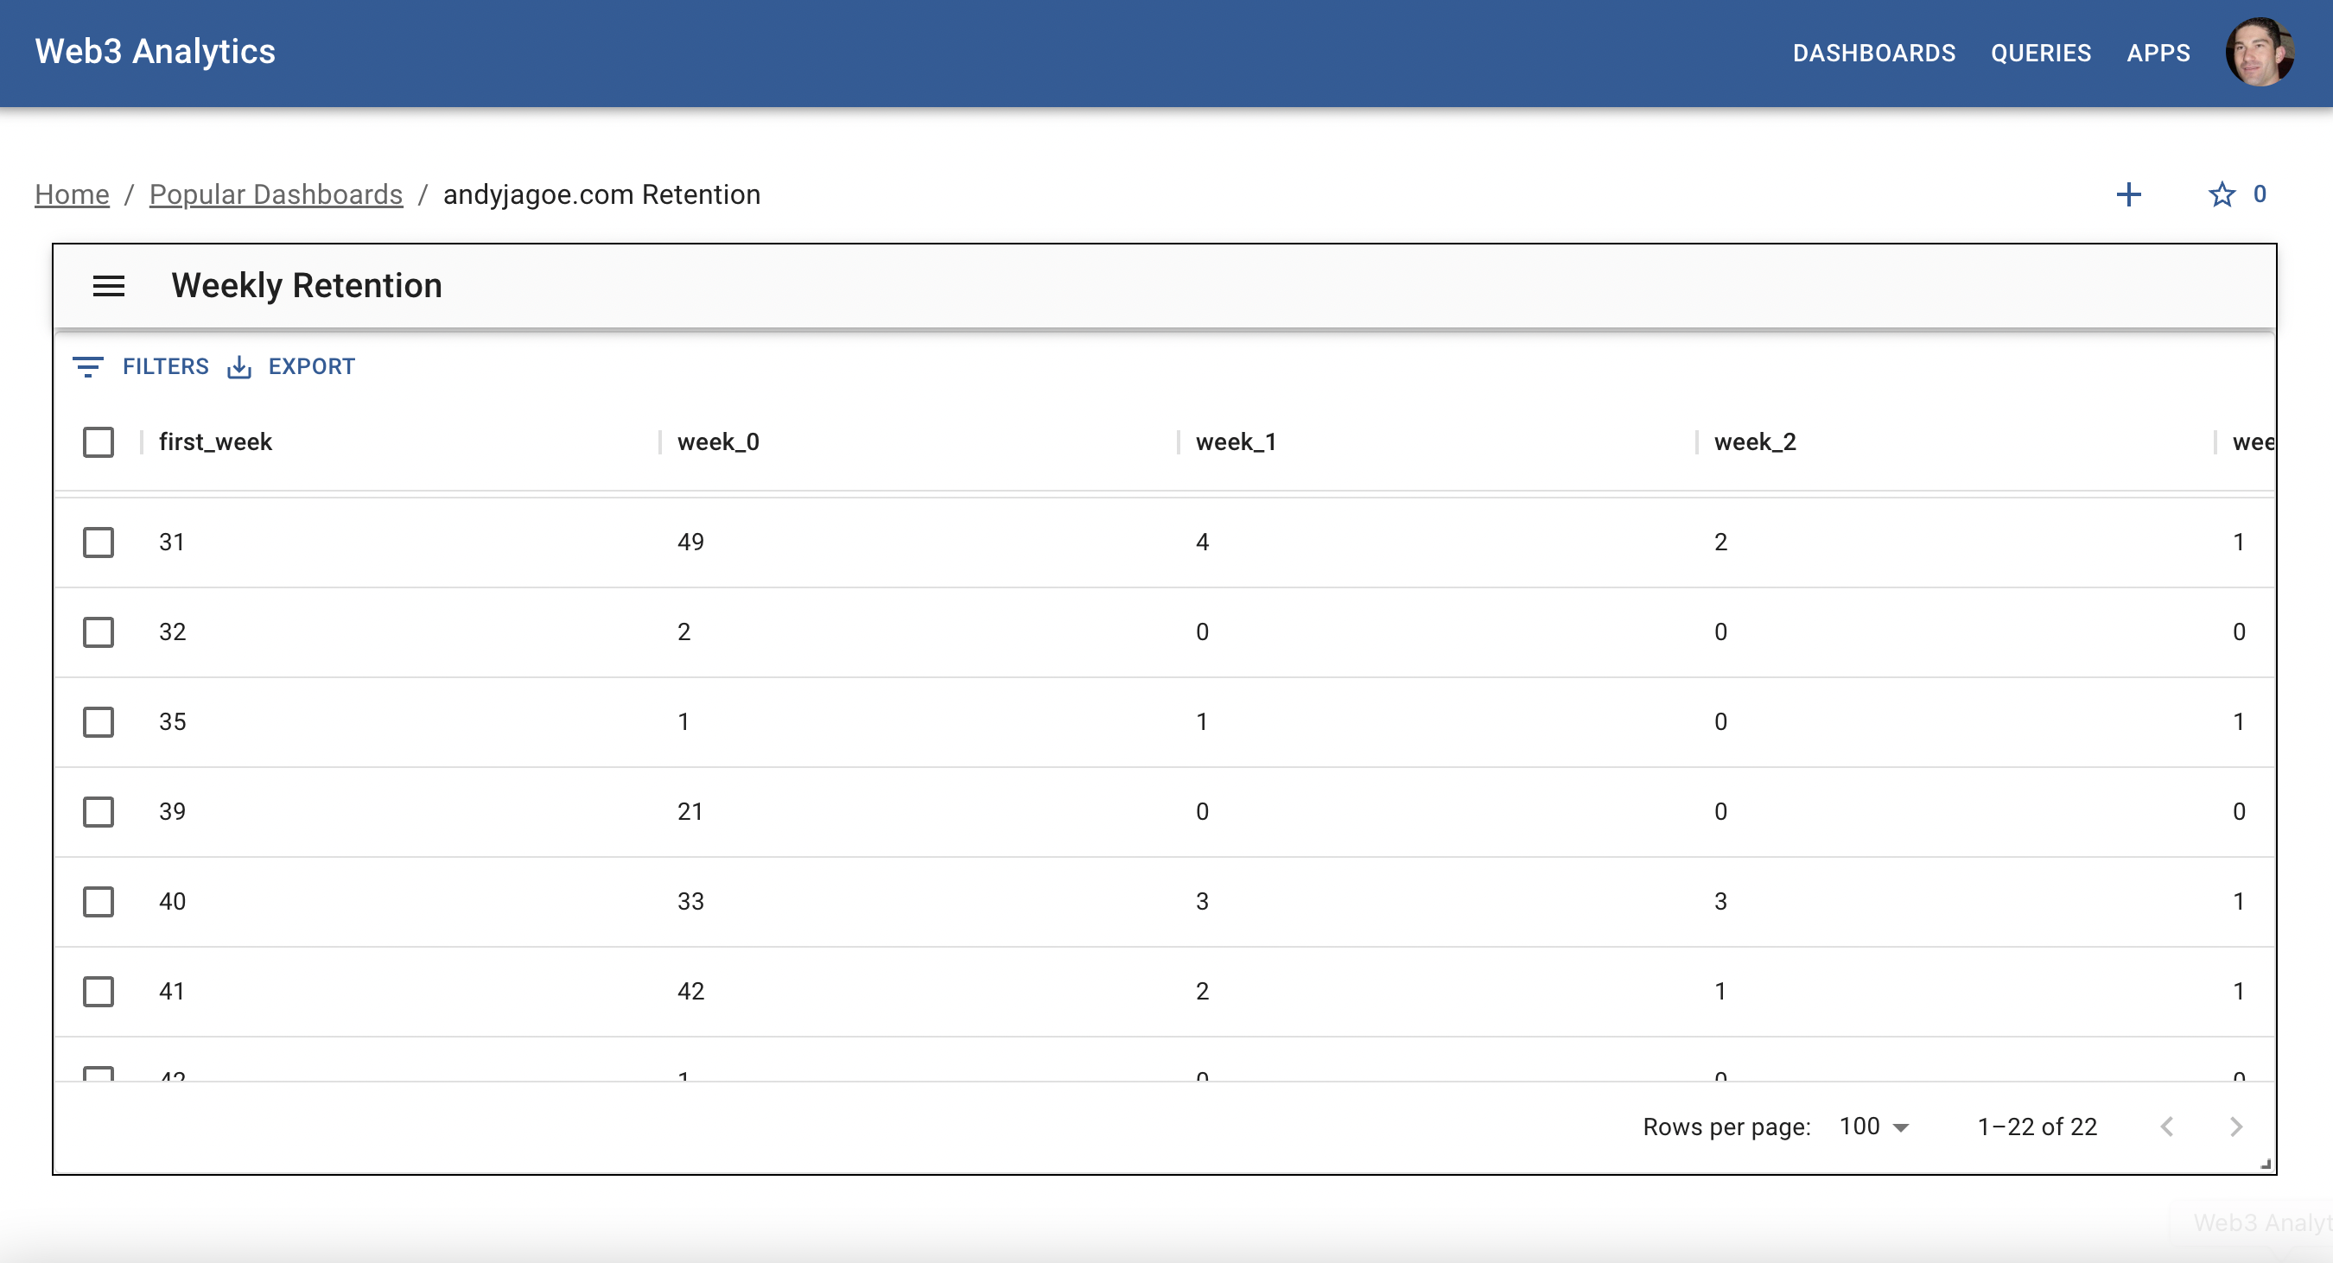The width and height of the screenshot is (2333, 1263).
Task: Open the Rows per page dropdown
Action: (x=1875, y=1127)
